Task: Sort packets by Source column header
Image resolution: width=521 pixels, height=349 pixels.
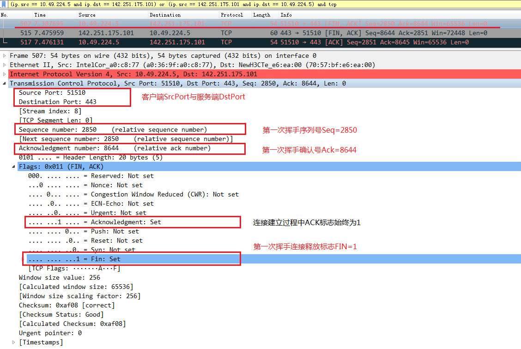Action: point(87,15)
